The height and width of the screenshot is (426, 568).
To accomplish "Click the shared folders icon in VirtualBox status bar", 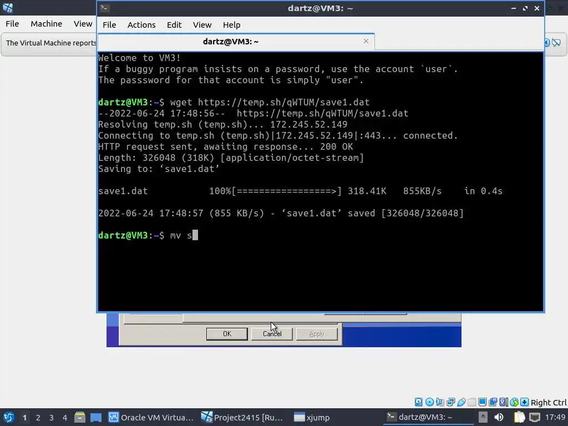I will tap(471, 402).
